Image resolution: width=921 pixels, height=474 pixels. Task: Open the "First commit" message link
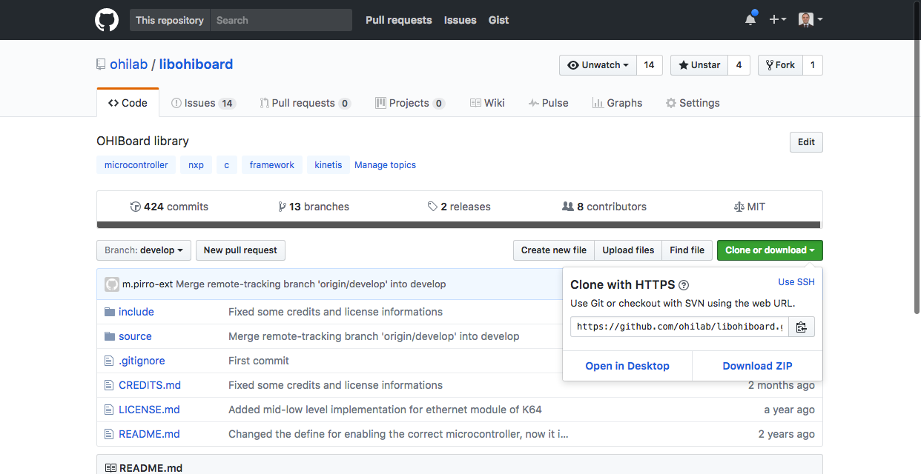point(259,361)
